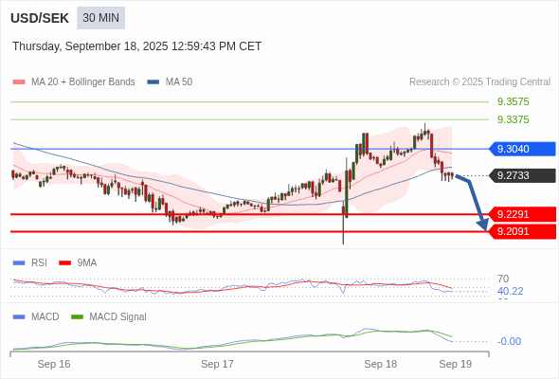559x379 pixels.
Task: Click the Sep 16 date axis label
Action: click(54, 364)
